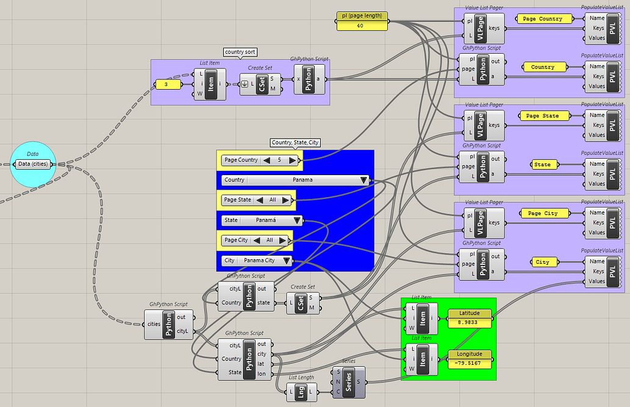630x407 pixels.
Task: Advance Page Country with right arrow
Action: click(x=293, y=160)
